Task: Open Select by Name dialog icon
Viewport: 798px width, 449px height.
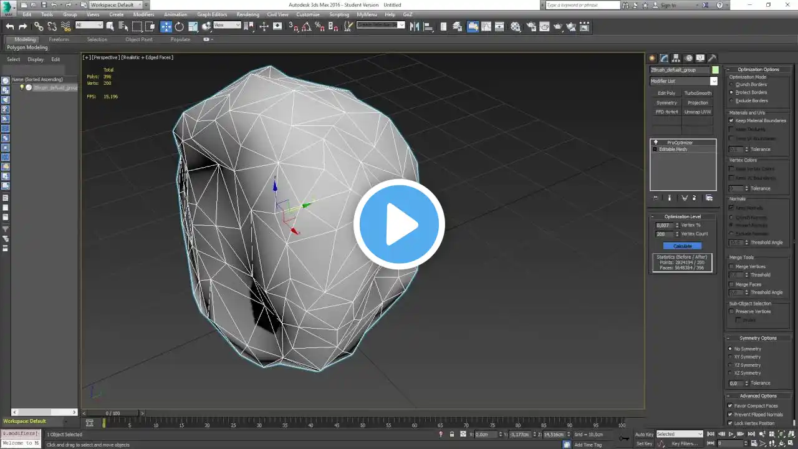Action: pyautogui.click(x=123, y=26)
